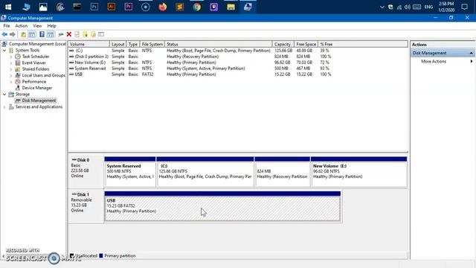Open the File menu
The image size is (476, 268).
coord(7,26)
